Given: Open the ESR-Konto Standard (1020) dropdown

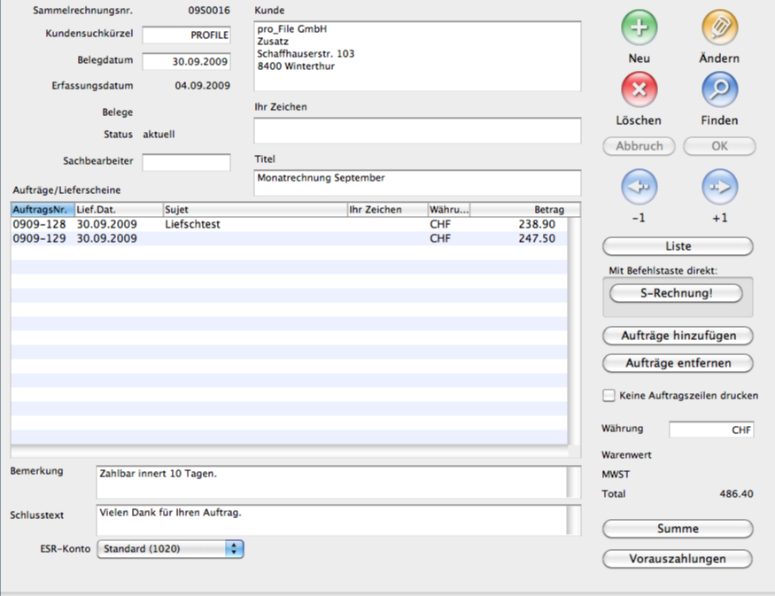Looking at the screenshot, I should 170,549.
